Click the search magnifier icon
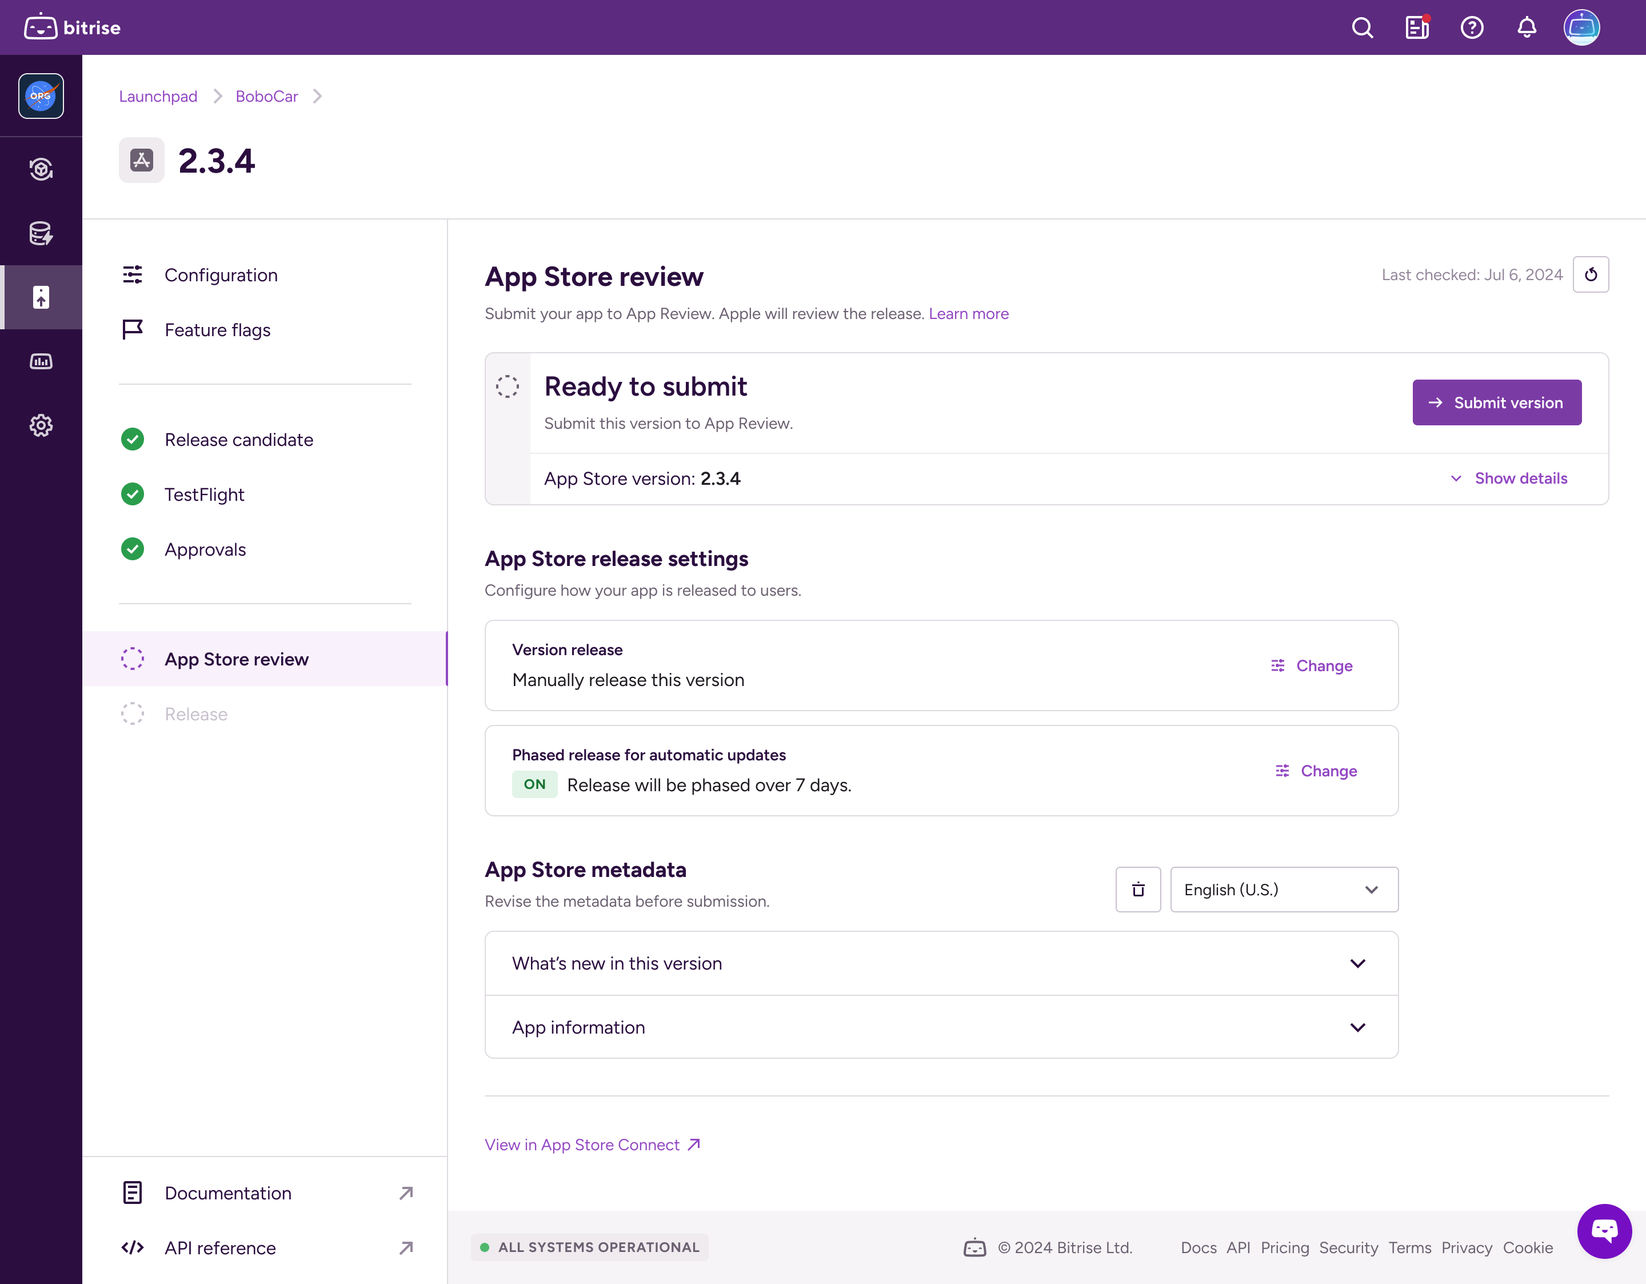1646x1284 pixels. pos(1362,28)
